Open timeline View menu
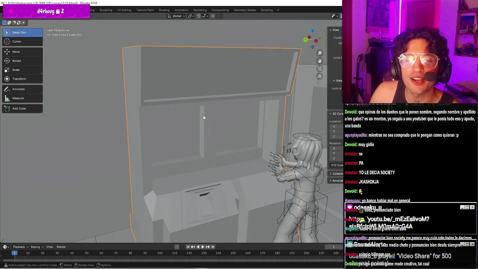Screen dimensions: 478x269 [x=50, y=247]
